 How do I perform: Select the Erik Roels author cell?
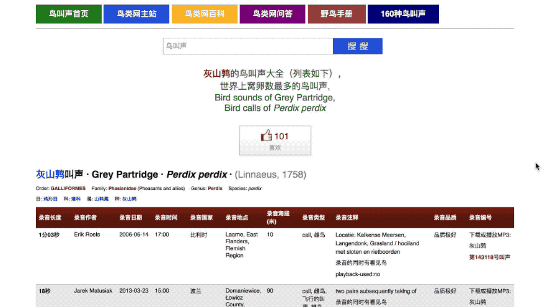click(x=87, y=235)
